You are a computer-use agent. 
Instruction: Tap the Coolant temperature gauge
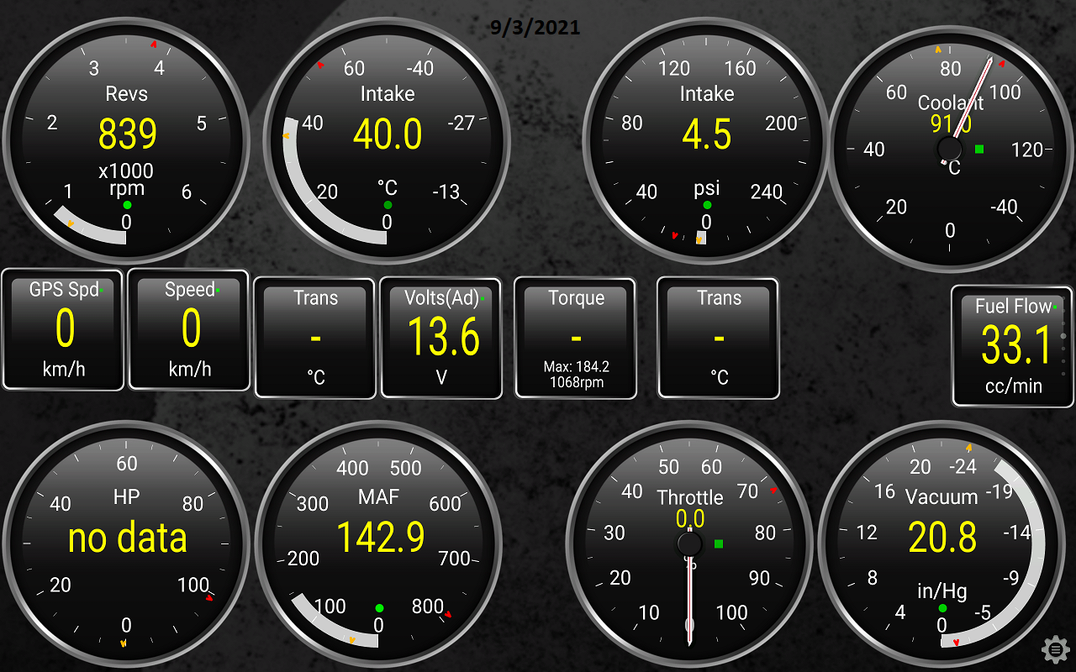(x=951, y=150)
